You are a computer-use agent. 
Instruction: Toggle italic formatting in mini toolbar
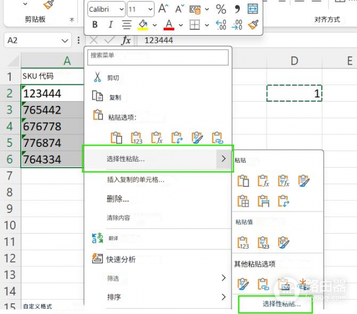click(x=111, y=24)
